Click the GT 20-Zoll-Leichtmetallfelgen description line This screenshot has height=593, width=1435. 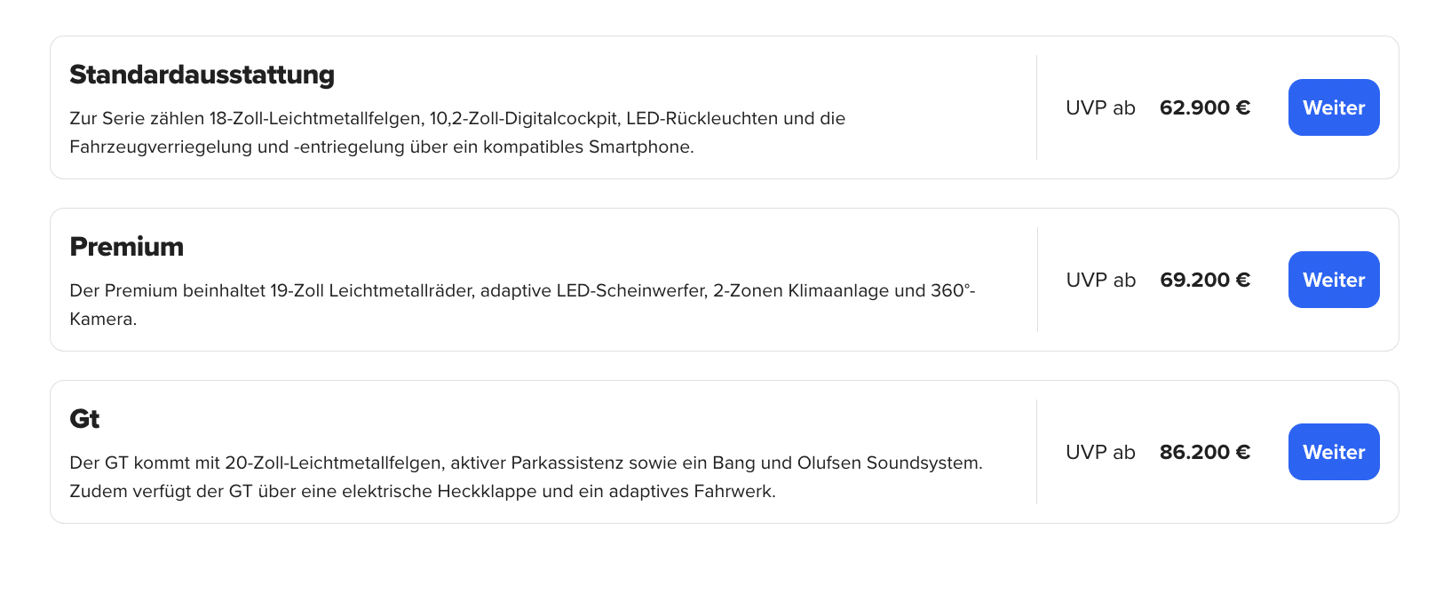(x=526, y=463)
